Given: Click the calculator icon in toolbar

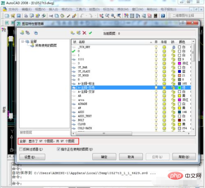Looking at the screenshot, I should pos(155,16).
